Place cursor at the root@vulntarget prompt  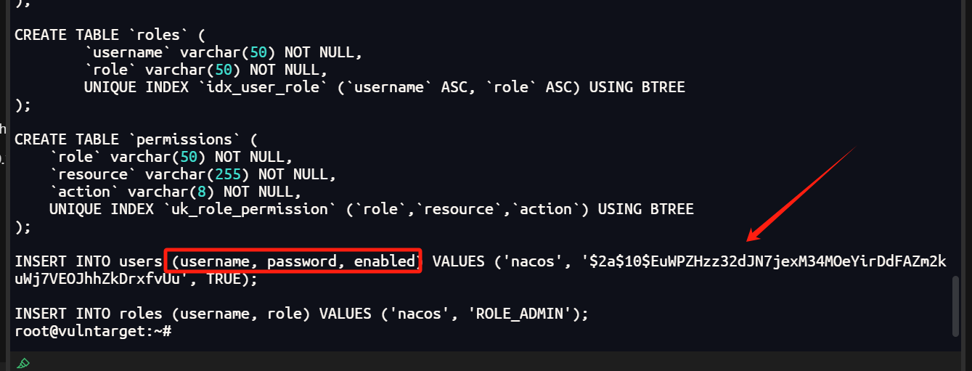pyautogui.click(x=93, y=331)
